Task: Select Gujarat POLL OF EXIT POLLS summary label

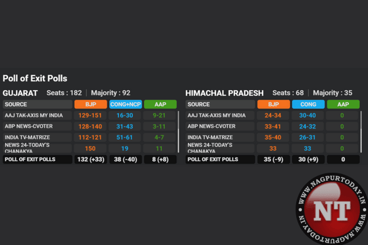Action: (x=30, y=159)
